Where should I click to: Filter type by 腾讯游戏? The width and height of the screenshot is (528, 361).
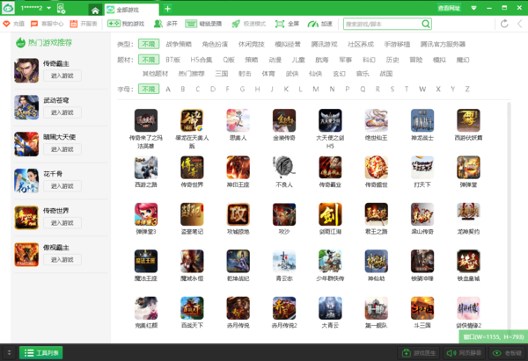click(x=324, y=44)
